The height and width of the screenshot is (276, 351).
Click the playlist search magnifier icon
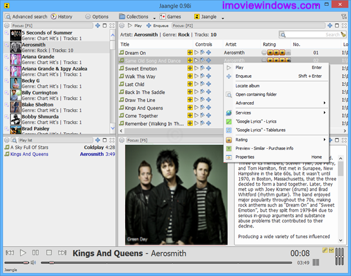pos(14,140)
